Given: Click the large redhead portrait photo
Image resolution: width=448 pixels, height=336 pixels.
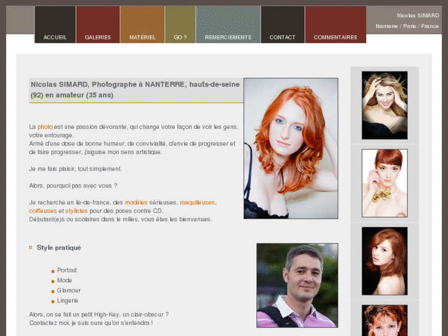Looking at the screenshot, I should pyautogui.click(x=291, y=149).
